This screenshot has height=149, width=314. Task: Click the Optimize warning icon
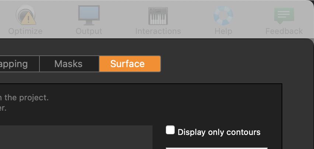(25, 15)
